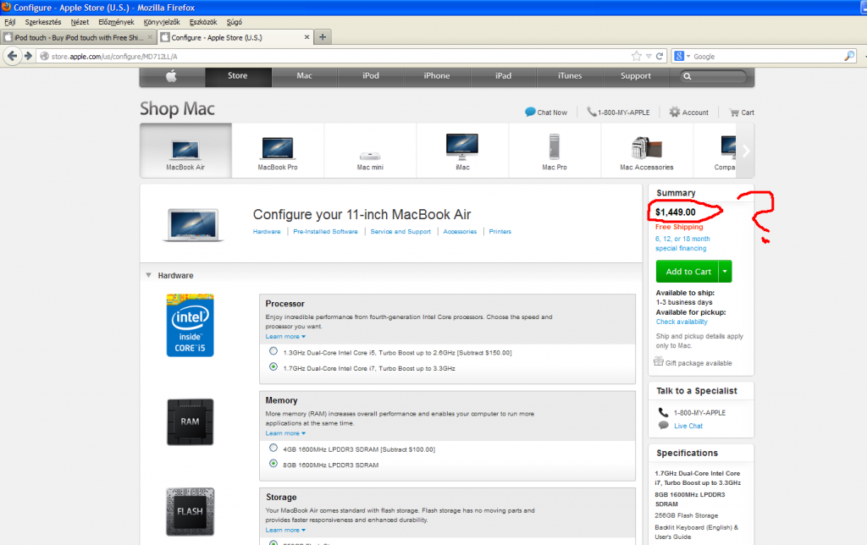Screen dimensions: 867x545
Task: Open the Fájl menu
Action: (x=10, y=22)
